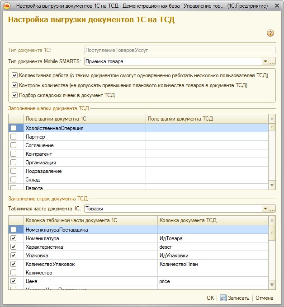Image resolution: width=284 pixels, height=307 pixels.
Task: Open the Тип документа Mobile SMARTS dropdown arrow
Action: click(265, 61)
